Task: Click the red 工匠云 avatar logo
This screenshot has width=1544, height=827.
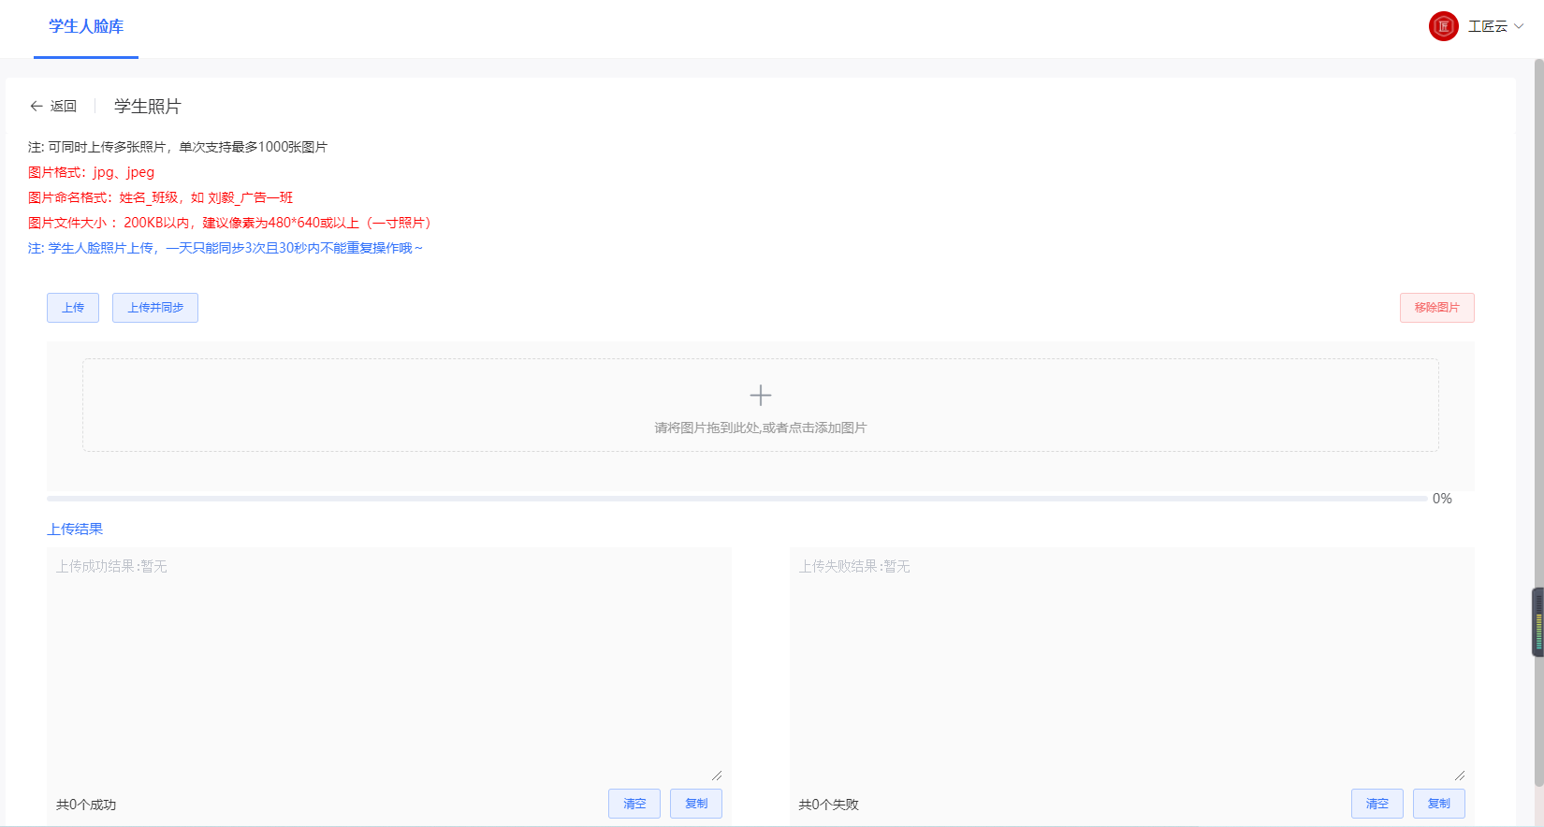Action: (x=1443, y=26)
